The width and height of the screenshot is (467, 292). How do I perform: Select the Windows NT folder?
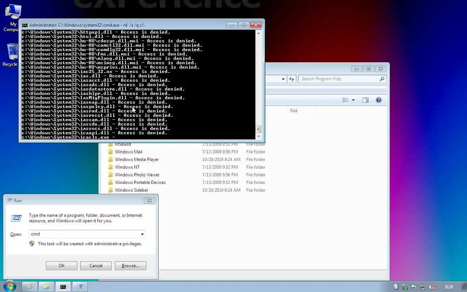(127, 167)
